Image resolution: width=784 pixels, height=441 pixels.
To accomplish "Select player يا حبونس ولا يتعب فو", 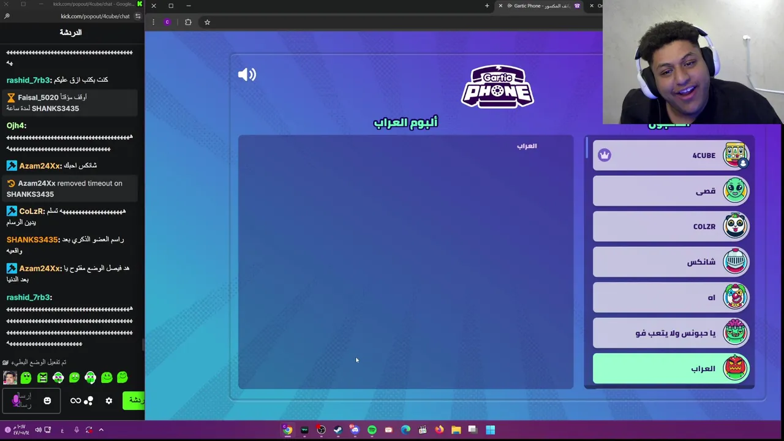I will [671, 333].
